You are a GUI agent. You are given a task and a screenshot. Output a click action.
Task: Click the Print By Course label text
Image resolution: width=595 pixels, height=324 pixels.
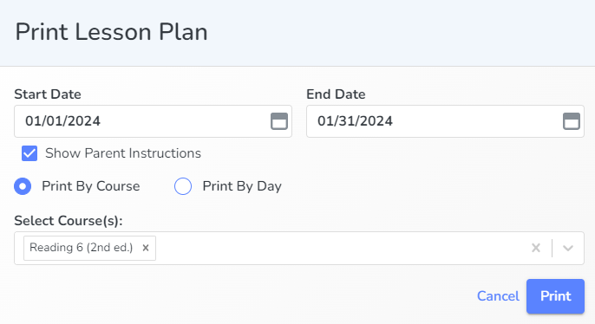pyautogui.click(x=91, y=186)
